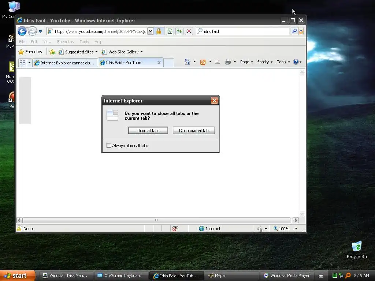Click the 100% zoom level button

pos(282,229)
